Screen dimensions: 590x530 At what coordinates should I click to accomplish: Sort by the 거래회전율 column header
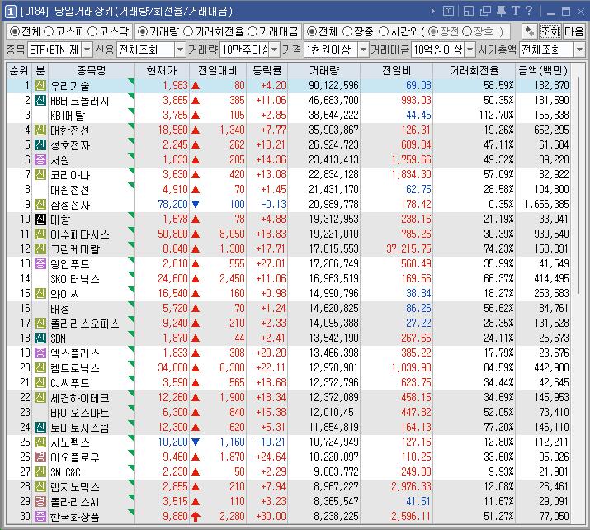(474, 70)
